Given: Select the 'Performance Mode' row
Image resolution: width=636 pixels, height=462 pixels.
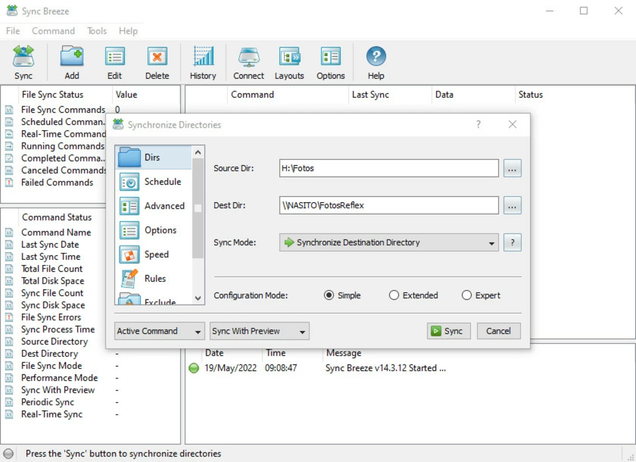Looking at the screenshot, I should point(90,378).
